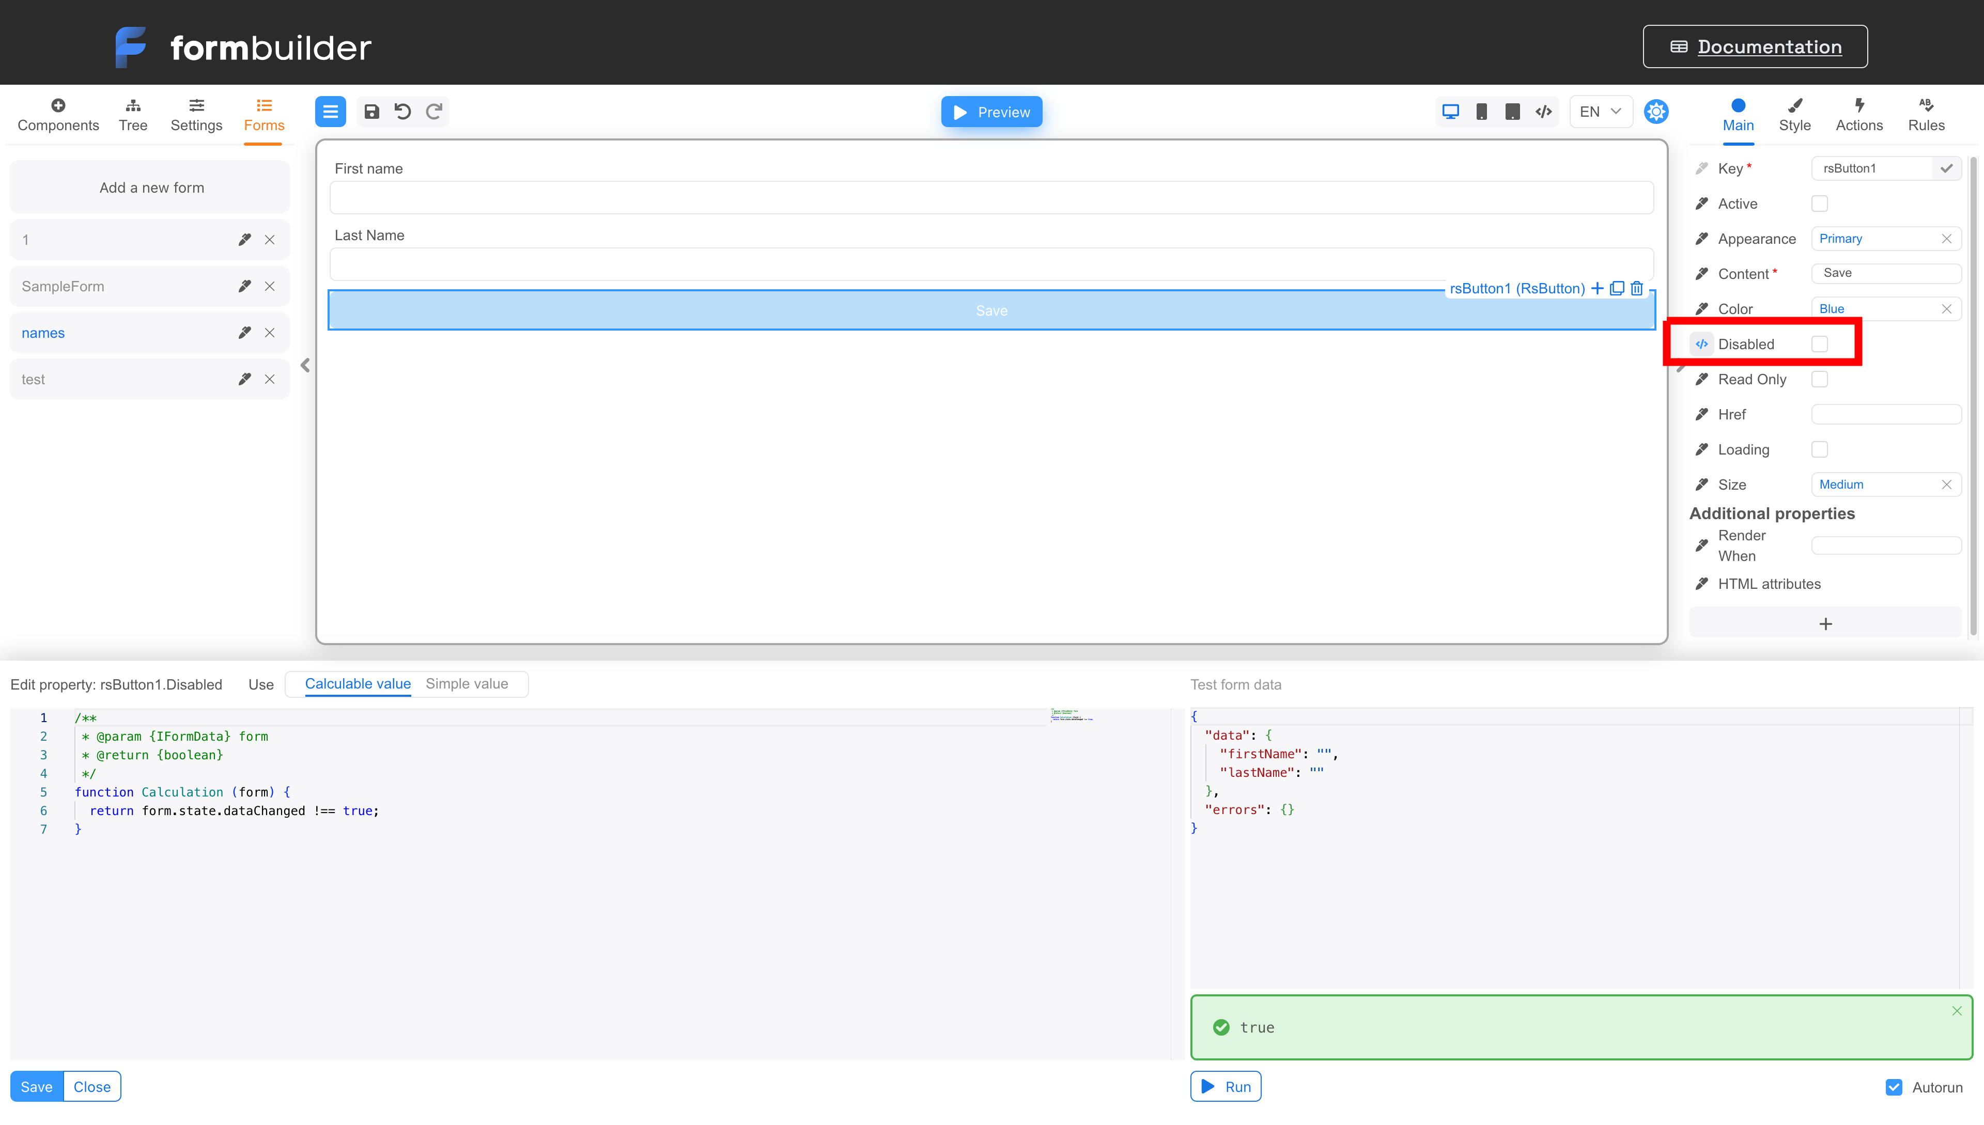Click the Preview button in top toolbar
The image size is (1984, 1125).
coord(992,112)
